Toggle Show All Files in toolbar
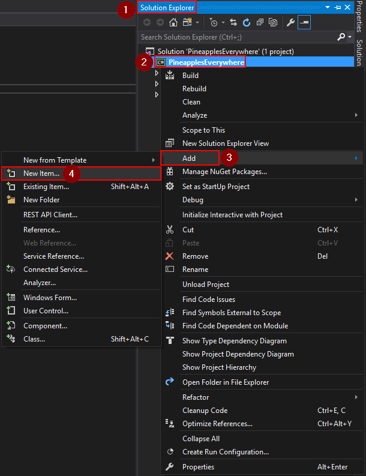This screenshot has width=366, height=476. click(x=273, y=23)
